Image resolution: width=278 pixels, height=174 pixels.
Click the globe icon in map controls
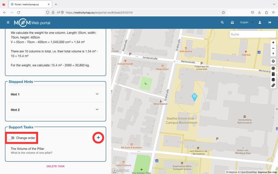coord(273,69)
